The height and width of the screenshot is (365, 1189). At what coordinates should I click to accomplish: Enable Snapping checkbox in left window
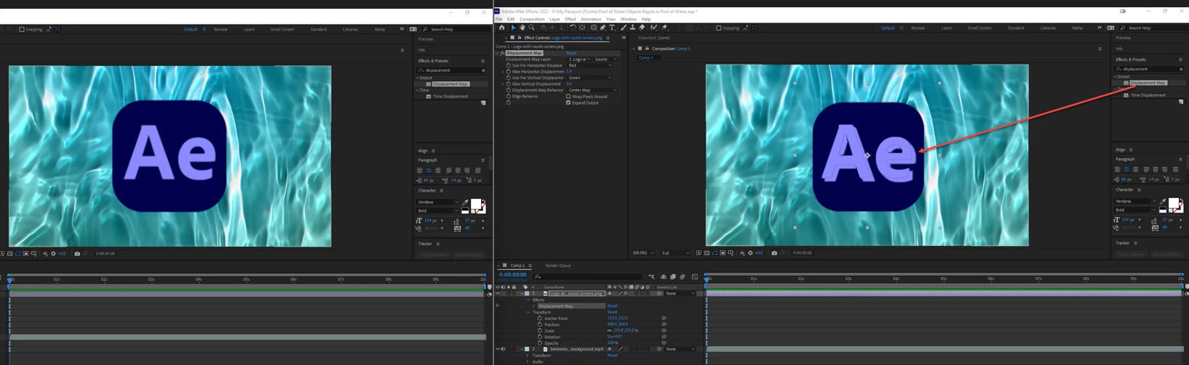coord(21,29)
